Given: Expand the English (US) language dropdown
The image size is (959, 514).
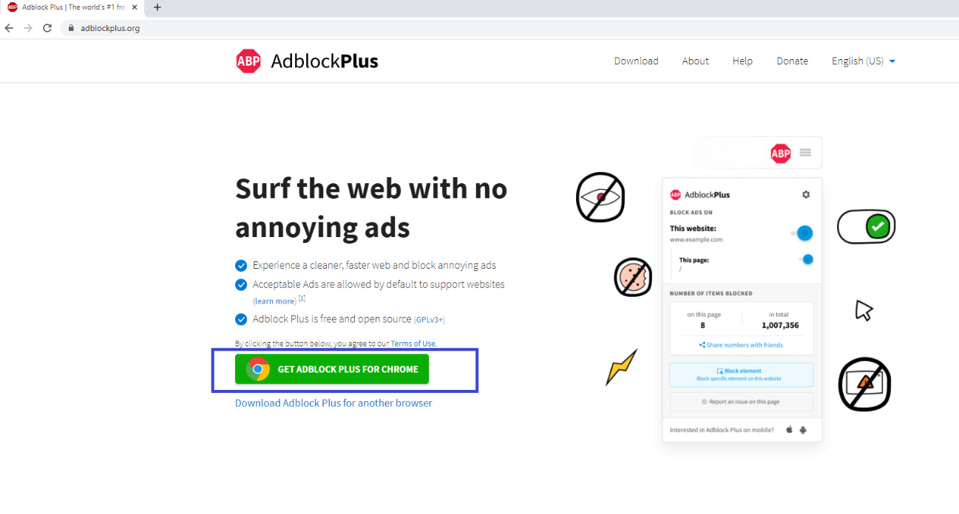Looking at the screenshot, I should pyautogui.click(x=863, y=61).
